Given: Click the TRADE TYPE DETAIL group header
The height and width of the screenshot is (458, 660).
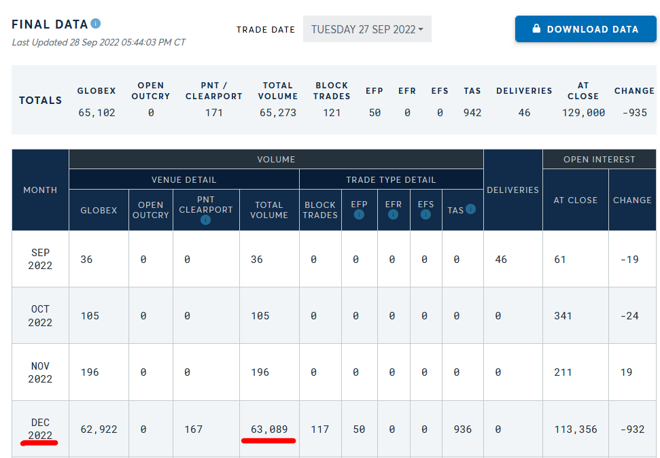Looking at the screenshot, I should click(391, 180).
